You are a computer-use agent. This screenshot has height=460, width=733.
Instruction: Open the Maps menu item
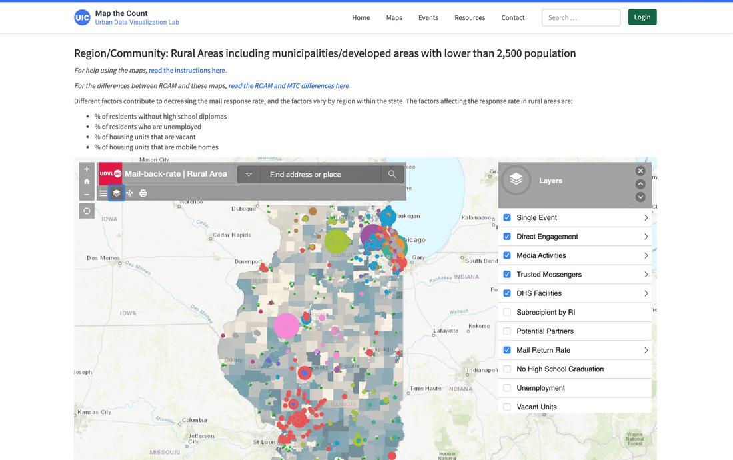(394, 17)
